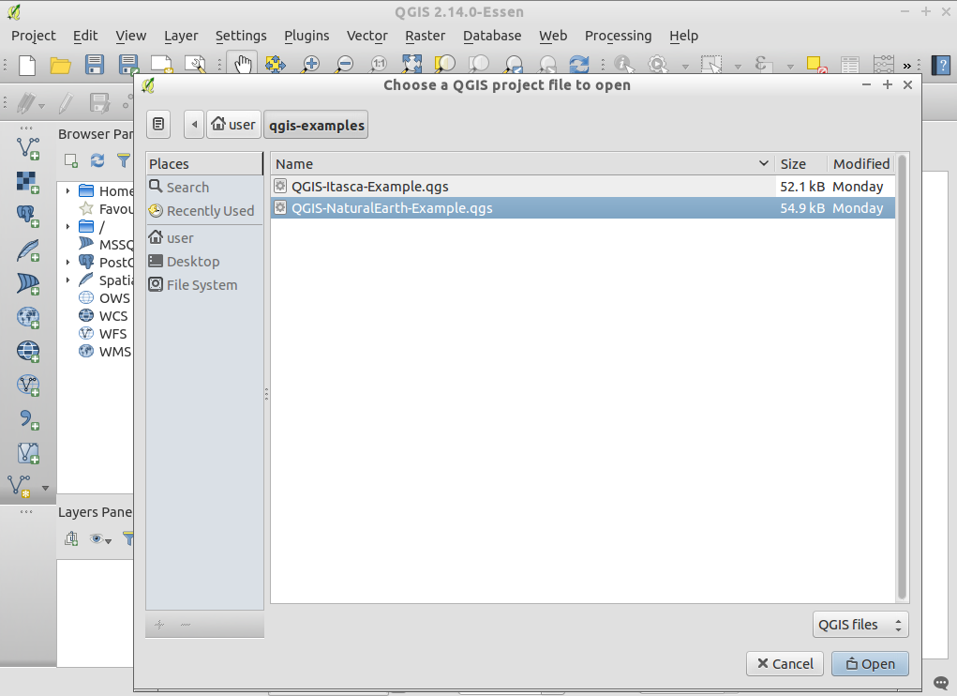The height and width of the screenshot is (696, 957).
Task: Expand the Home node in Browser Panel
Action: 67,191
